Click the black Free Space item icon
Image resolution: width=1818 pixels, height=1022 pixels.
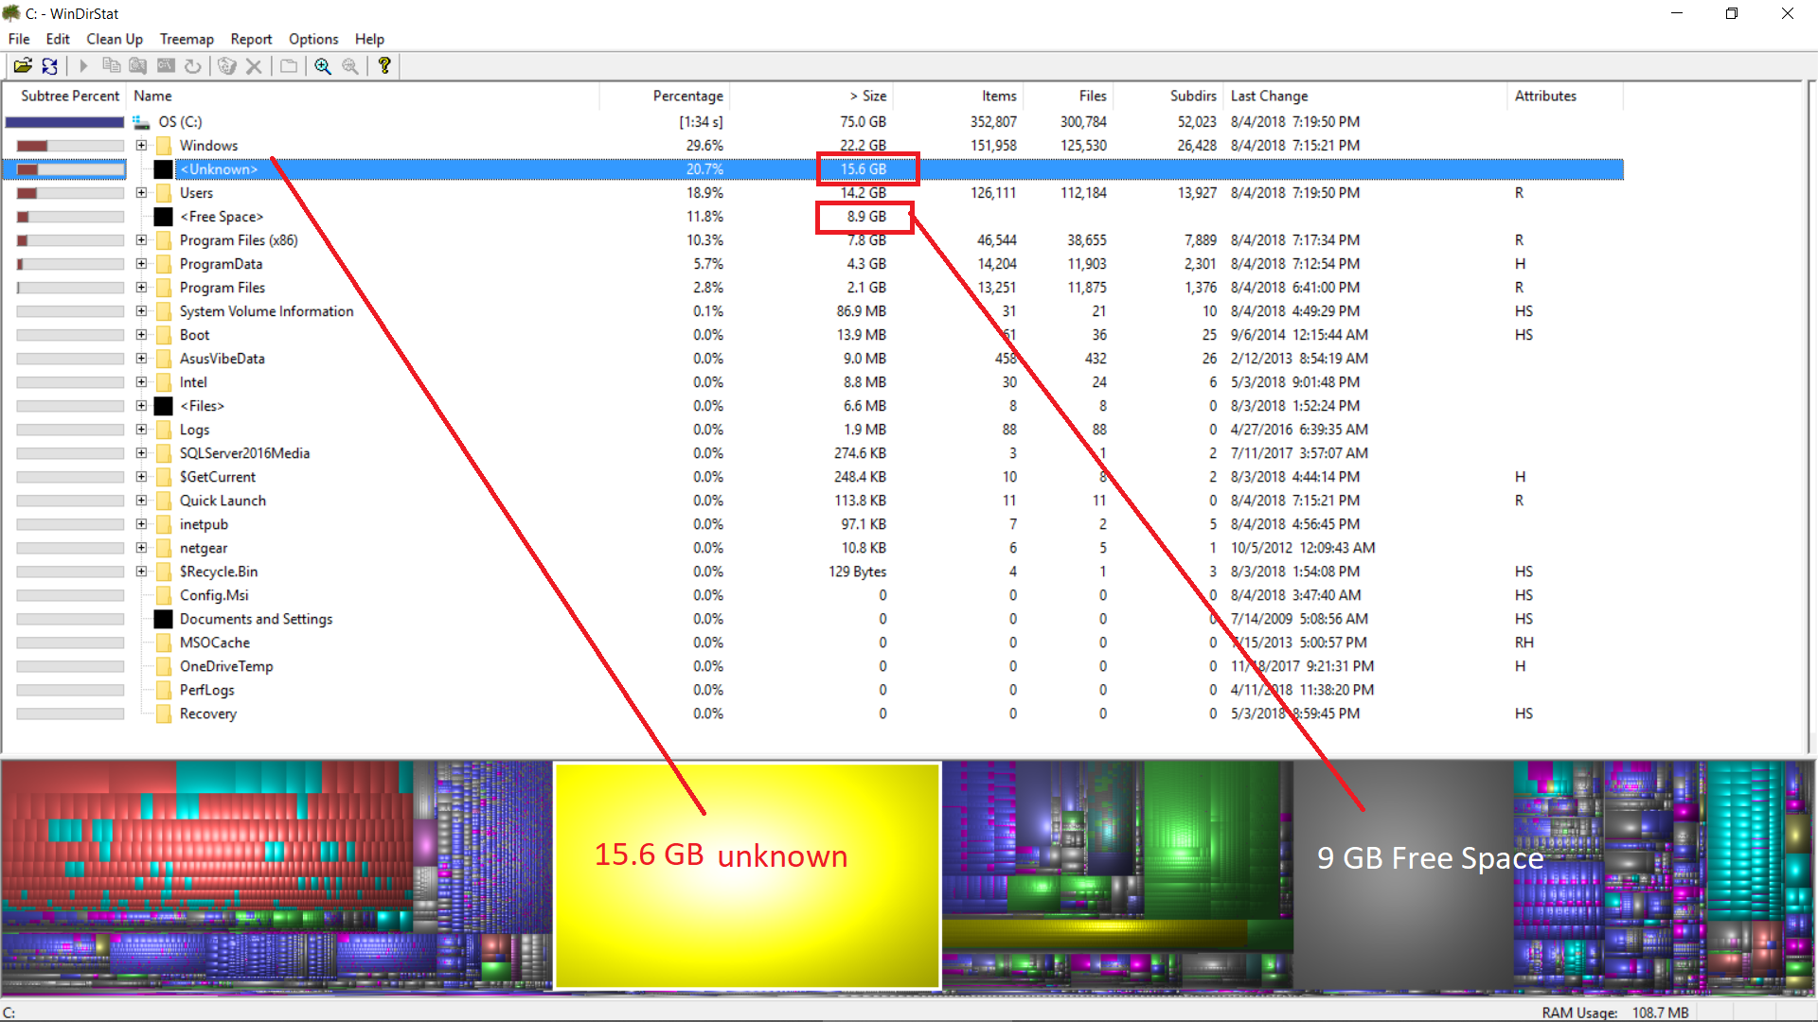click(x=164, y=217)
